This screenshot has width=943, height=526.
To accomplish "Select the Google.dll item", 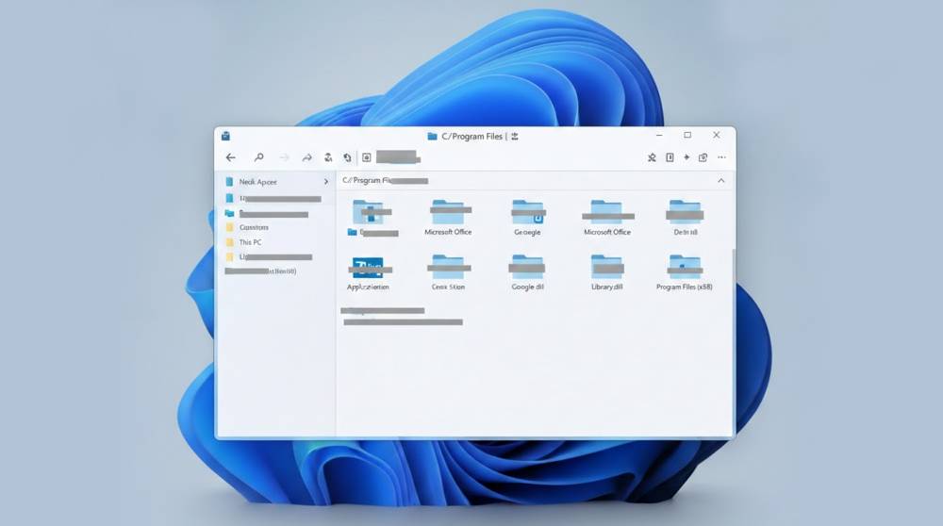I will click(527, 268).
